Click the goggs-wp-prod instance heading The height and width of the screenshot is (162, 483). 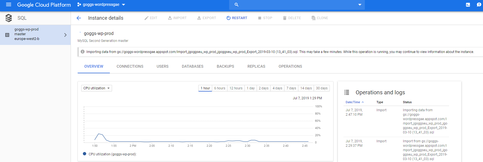click(x=99, y=34)
